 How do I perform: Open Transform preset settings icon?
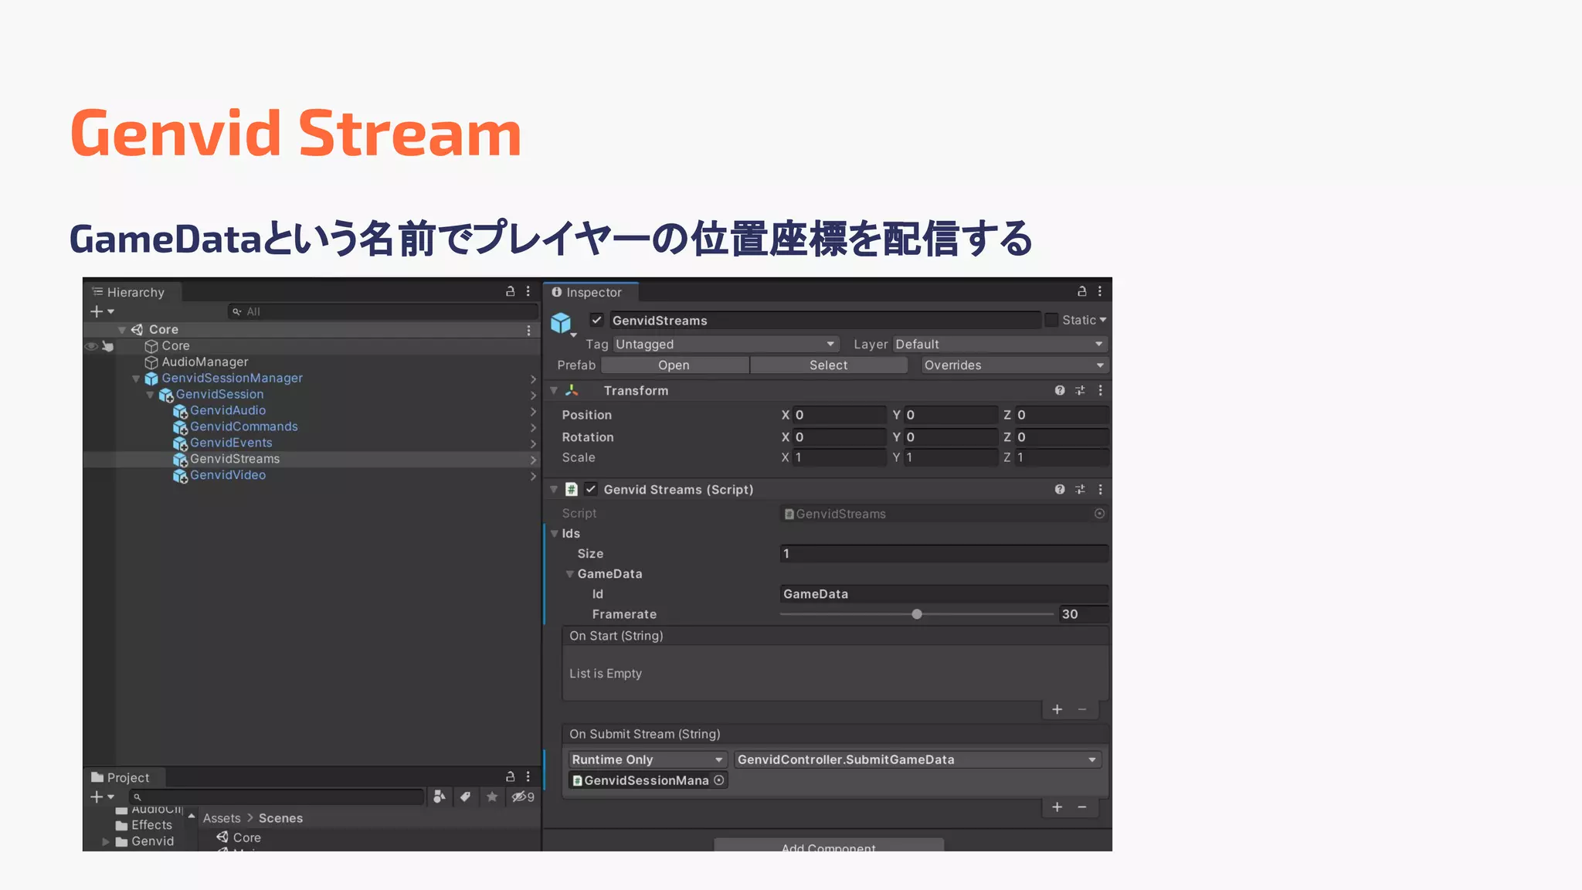1080,391
